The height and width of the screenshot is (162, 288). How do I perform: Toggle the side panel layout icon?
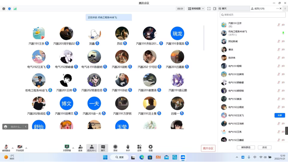tap(215, 9)
